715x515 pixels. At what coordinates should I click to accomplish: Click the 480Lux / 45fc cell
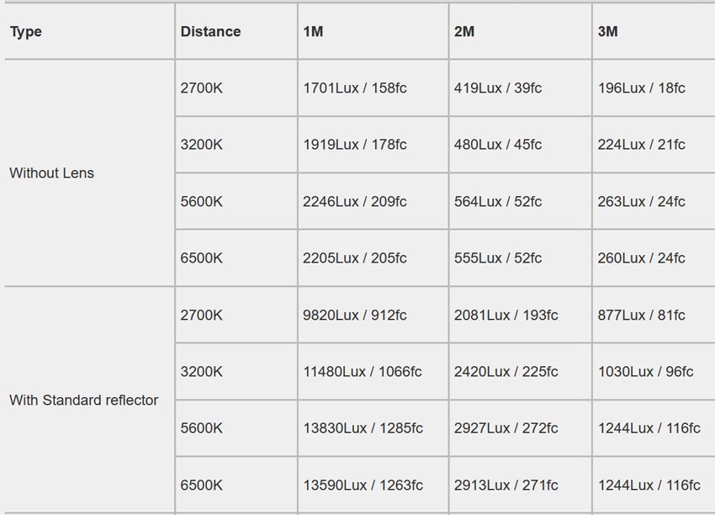[498, 144]
